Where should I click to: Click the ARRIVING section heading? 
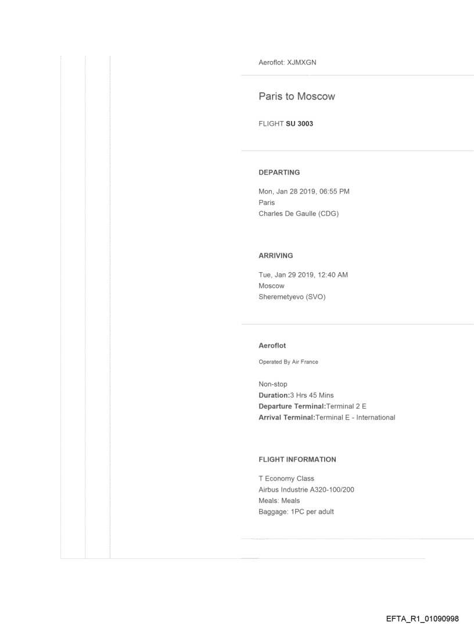tap(275, 255)
